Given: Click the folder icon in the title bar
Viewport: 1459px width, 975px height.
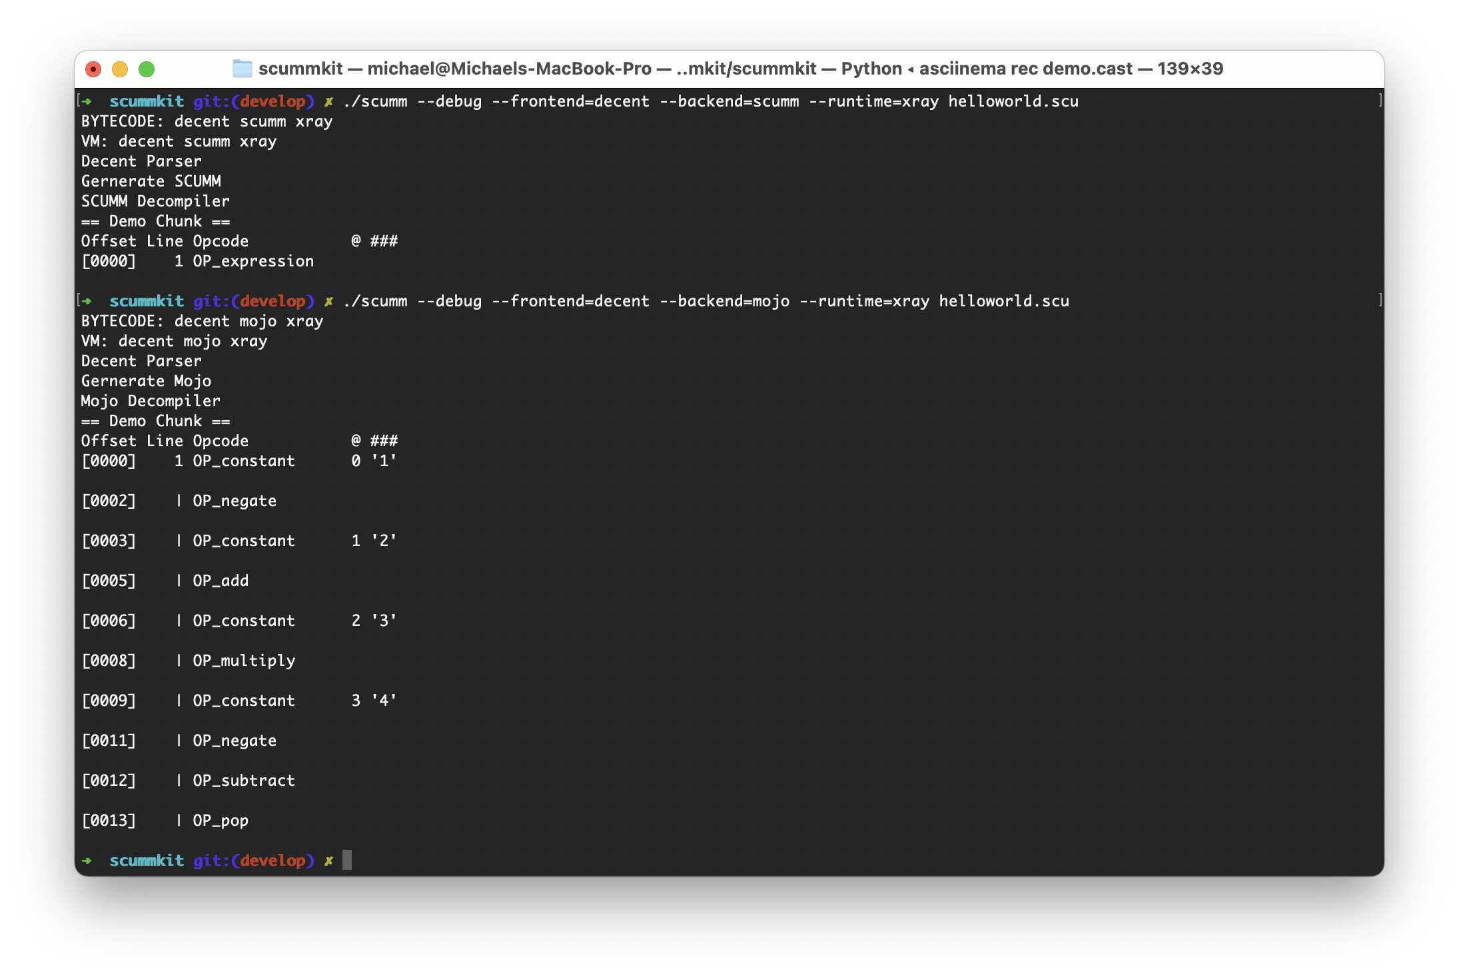Looking at the screenshot, I should tap(241, 69).
